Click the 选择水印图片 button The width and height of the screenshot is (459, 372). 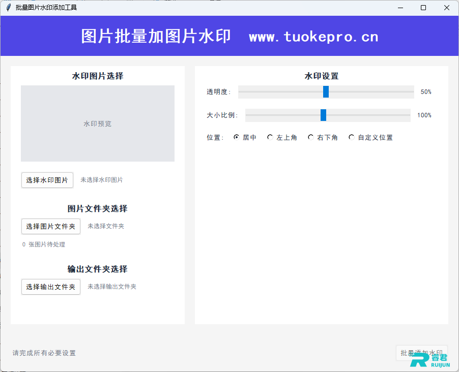pyautogui.click(x=47, y=180)
